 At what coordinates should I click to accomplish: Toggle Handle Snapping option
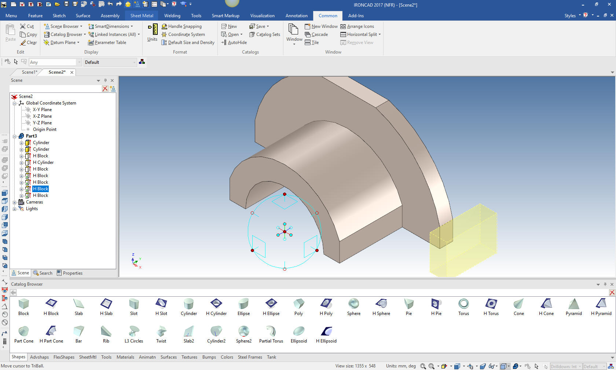(181, 26)
